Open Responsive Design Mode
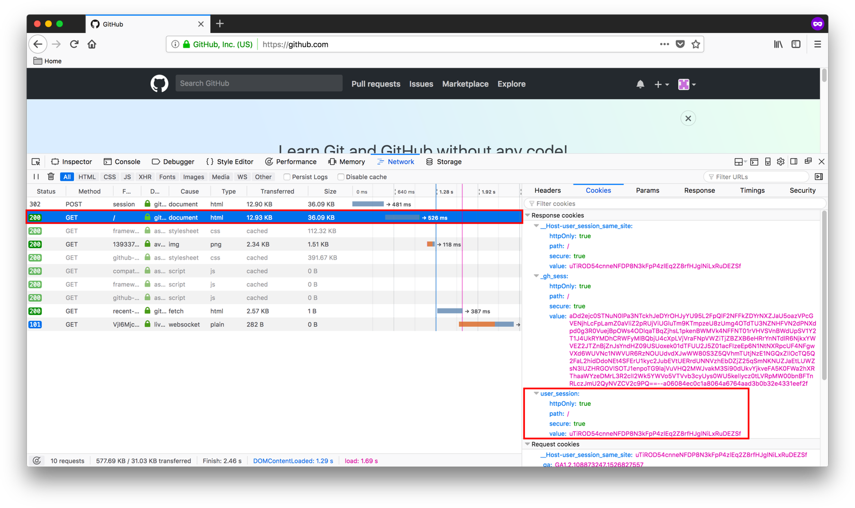 coord(767,162)
